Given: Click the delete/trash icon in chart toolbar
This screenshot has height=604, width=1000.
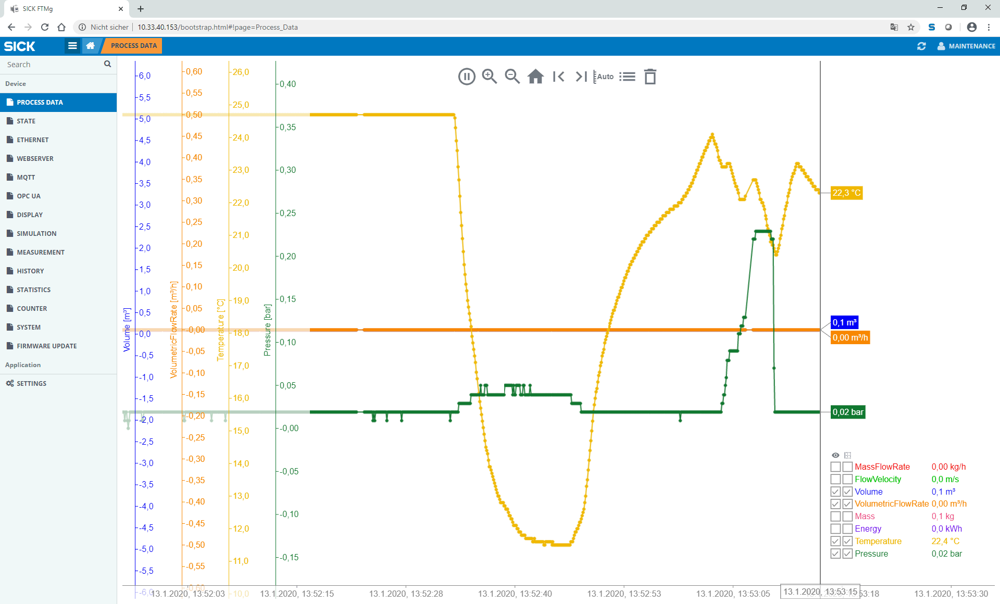Looking at the screenshot, I should (x=650, y=77).
